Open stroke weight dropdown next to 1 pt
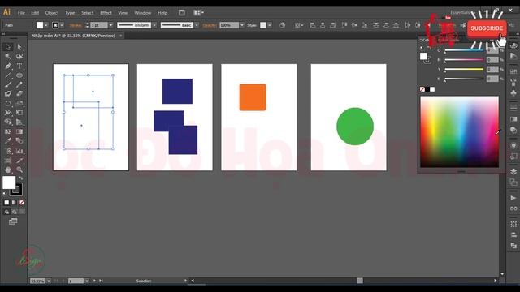 [110, 25]
